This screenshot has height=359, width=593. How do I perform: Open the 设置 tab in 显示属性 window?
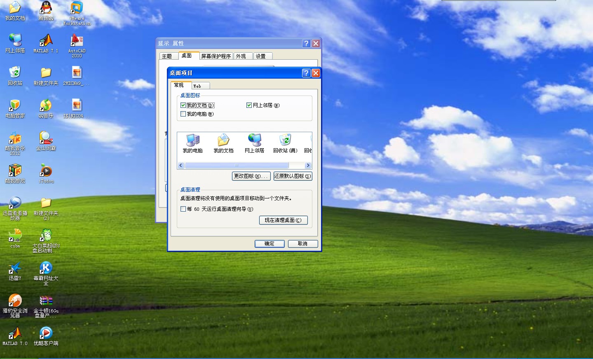click(x=263, y=56)
